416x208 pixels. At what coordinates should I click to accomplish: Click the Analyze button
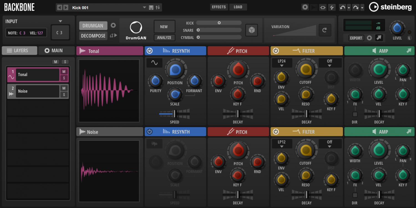(164, 38)
